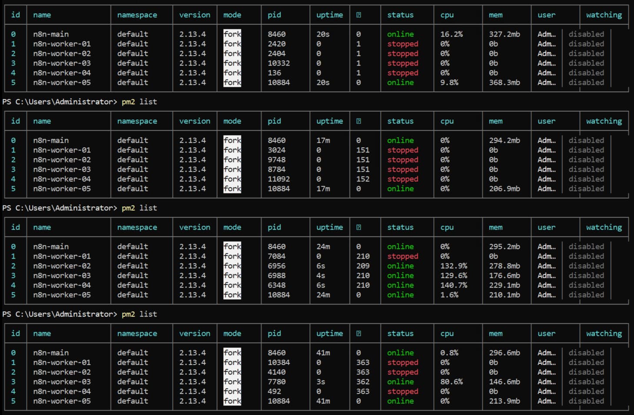Click pid 492 for n8n-worker-04
The height and width of the screenshot is (415, 634).
click(x=274, y=392)
